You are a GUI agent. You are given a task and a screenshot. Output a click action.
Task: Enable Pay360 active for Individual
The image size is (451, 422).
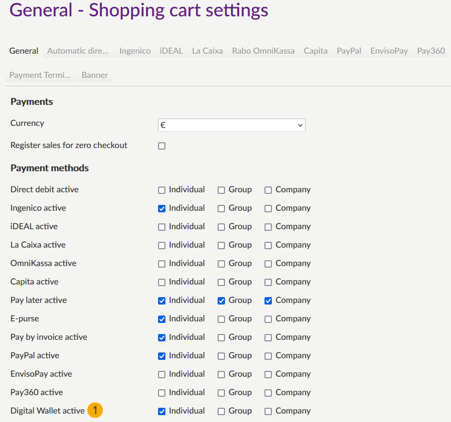pos(162,393)
